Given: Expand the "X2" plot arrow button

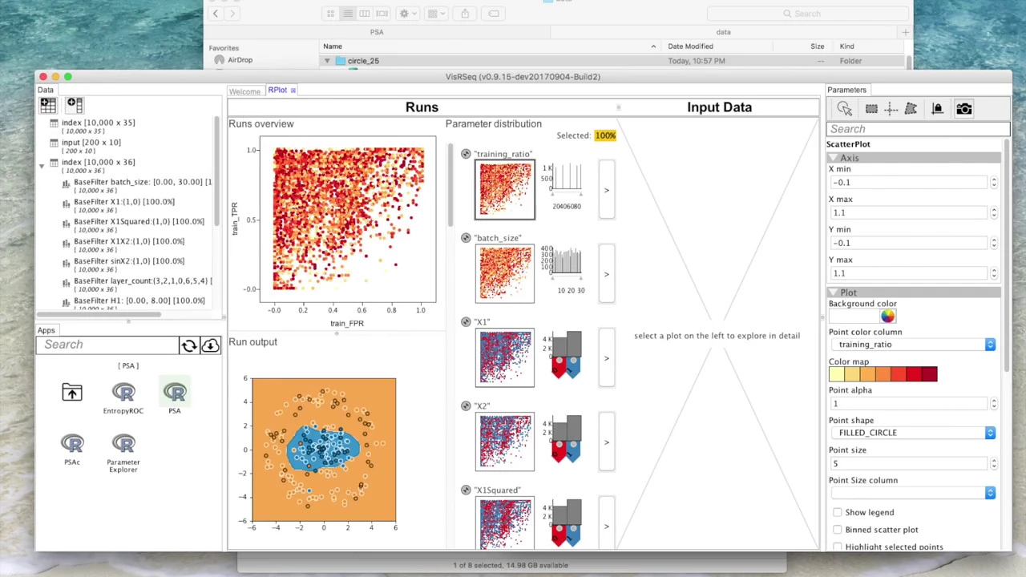Looking at the screenshot, I should (607, 442).
